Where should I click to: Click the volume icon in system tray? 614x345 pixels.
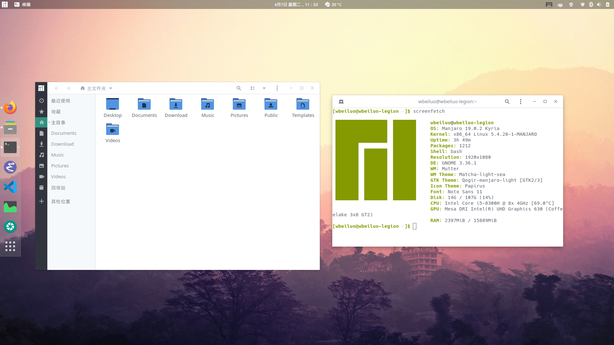[599, 4]
